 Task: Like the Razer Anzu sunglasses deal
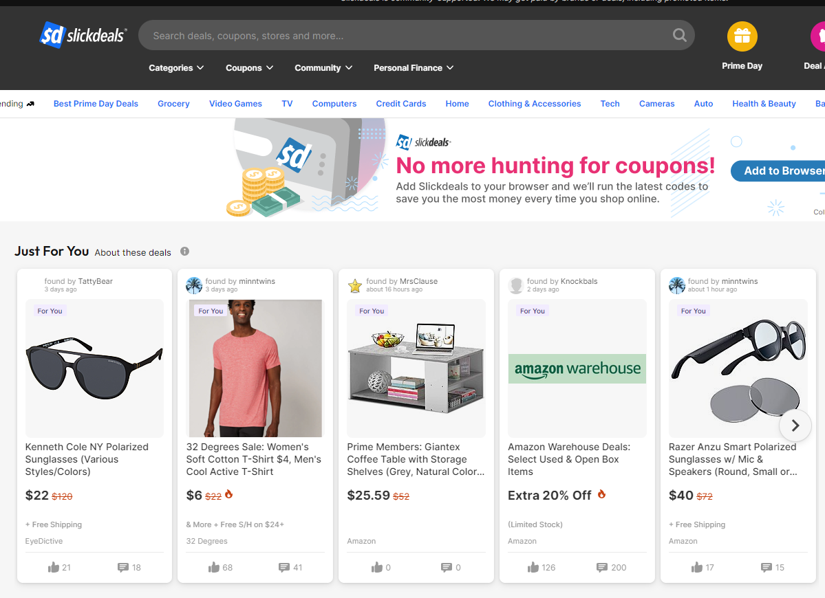pos(696,567)
